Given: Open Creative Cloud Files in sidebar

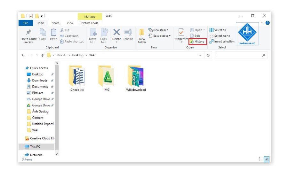Looking at the screenshot, I should point(40,138).
